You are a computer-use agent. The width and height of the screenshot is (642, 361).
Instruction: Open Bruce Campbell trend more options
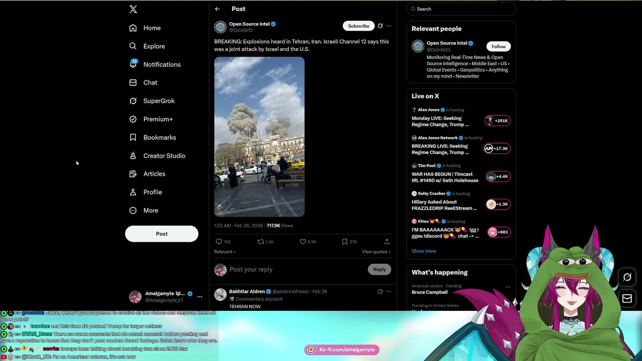click(x=508, y=287)
